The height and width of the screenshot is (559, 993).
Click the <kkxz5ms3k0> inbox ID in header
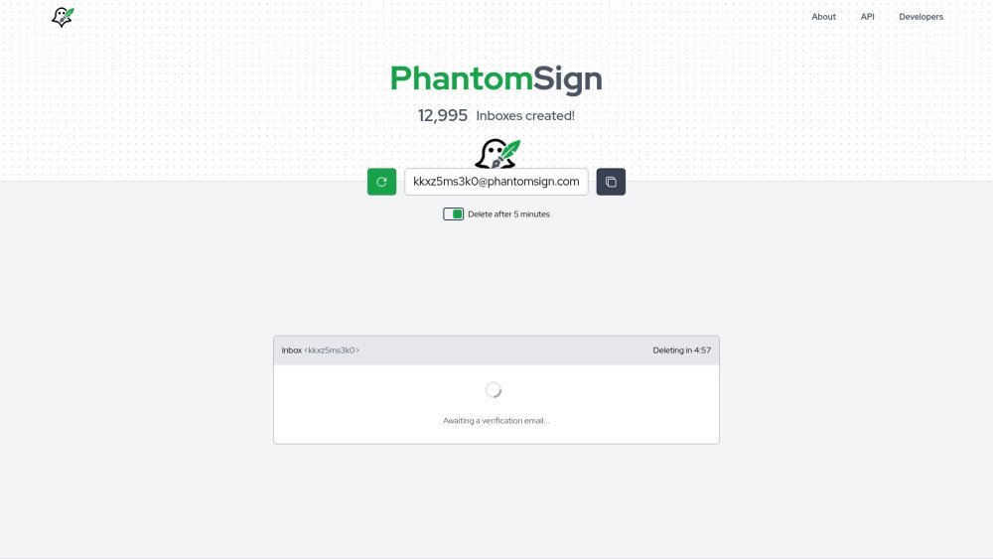click(332, 350)
